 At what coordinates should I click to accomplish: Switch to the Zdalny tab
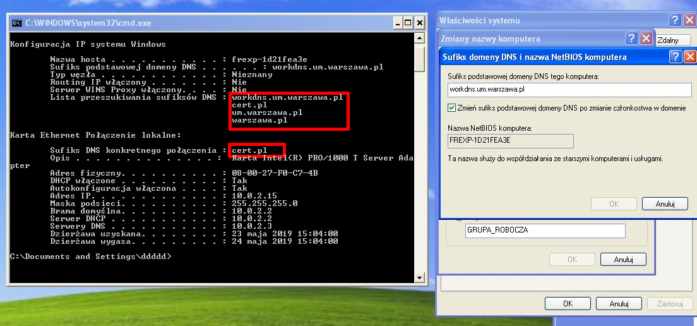[x=668, y=40]
